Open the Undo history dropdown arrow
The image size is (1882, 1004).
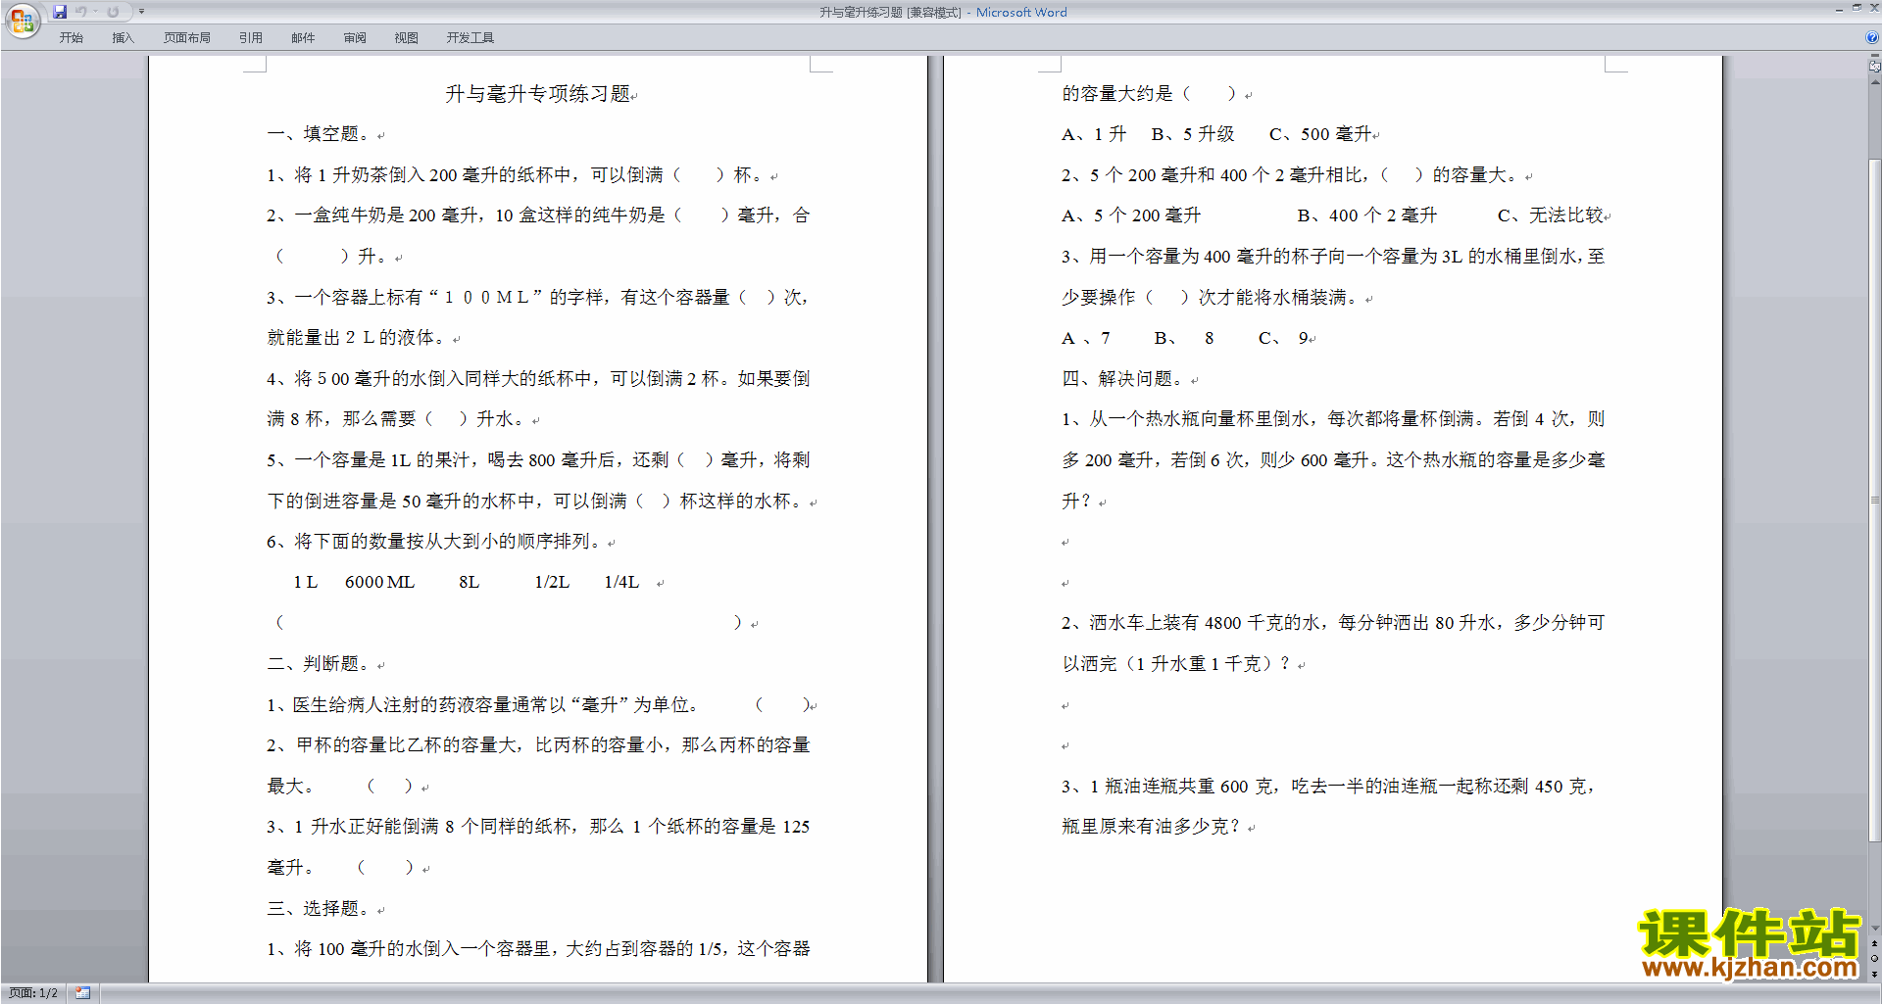pyautogui.click(x=95, y=12)
